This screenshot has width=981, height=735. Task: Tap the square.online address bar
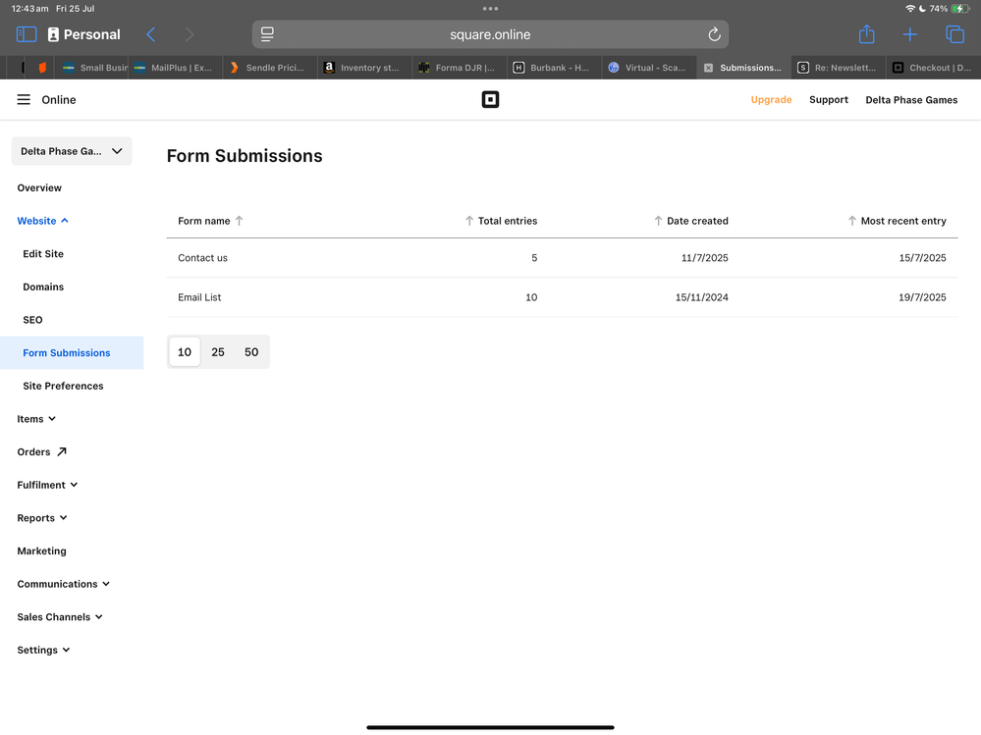point(490,34)
